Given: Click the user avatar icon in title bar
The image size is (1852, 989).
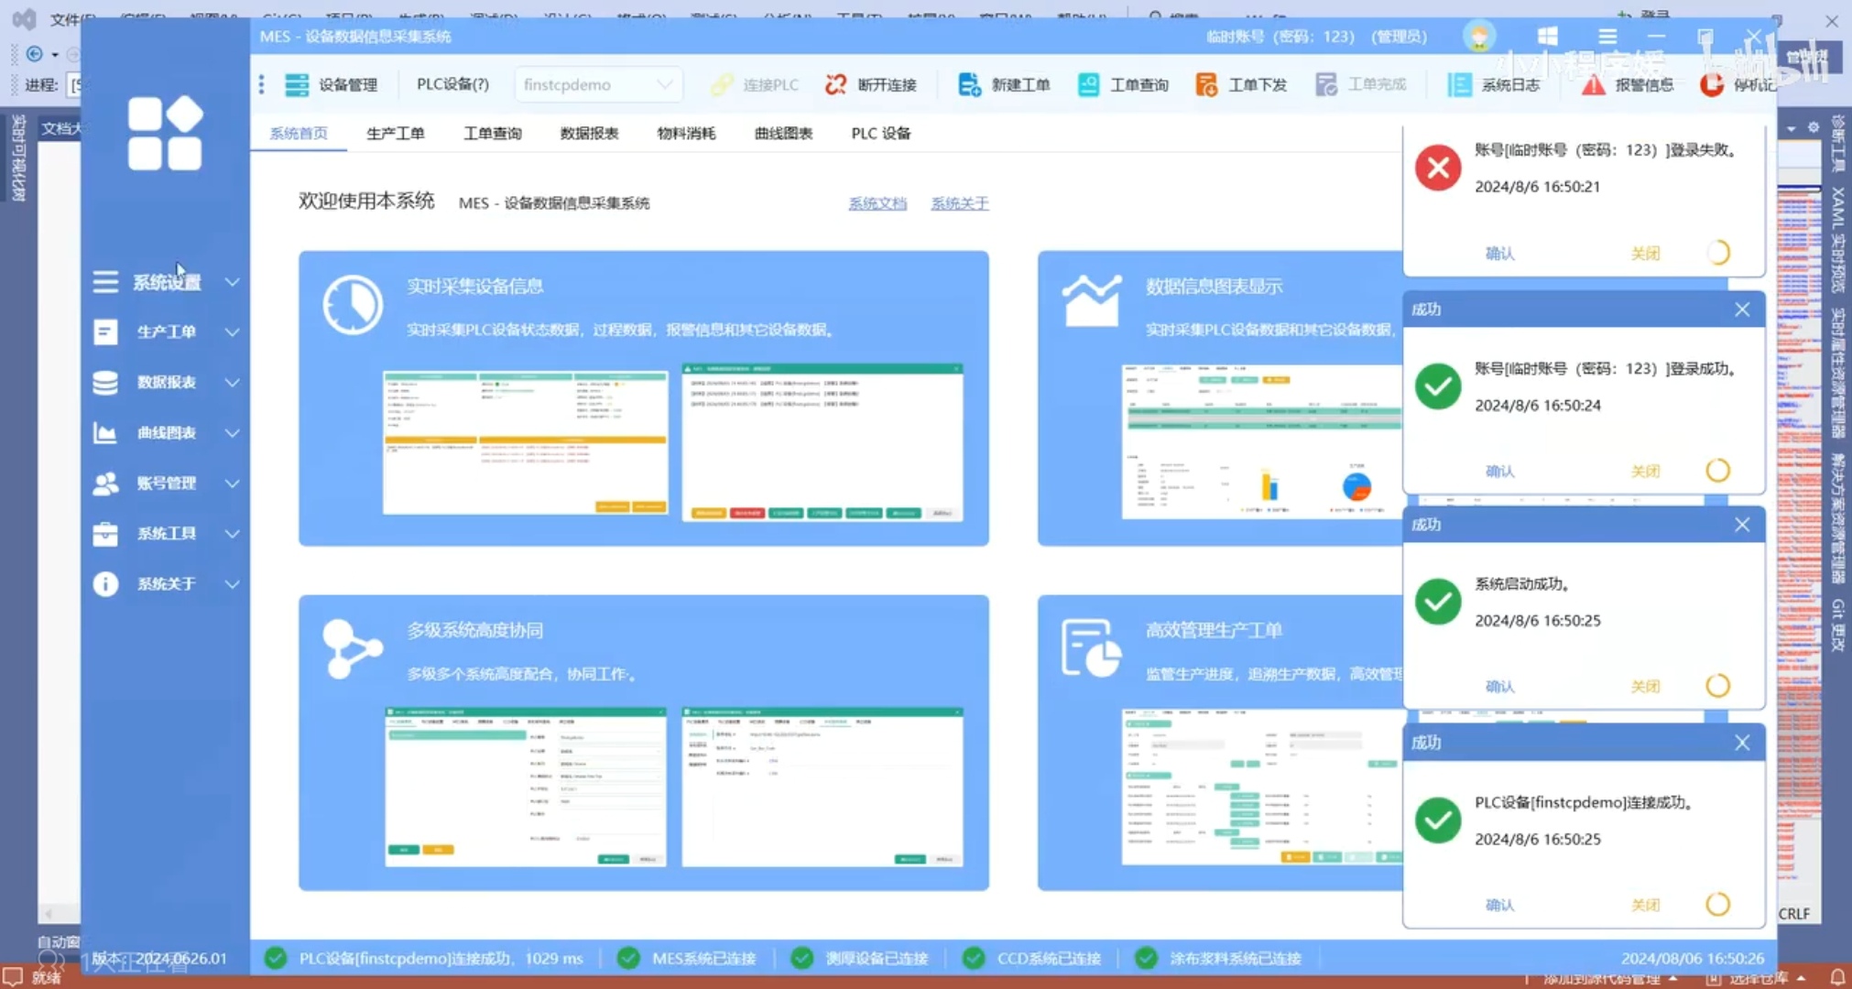Looking at the screenshot, I should point(1478,37).
